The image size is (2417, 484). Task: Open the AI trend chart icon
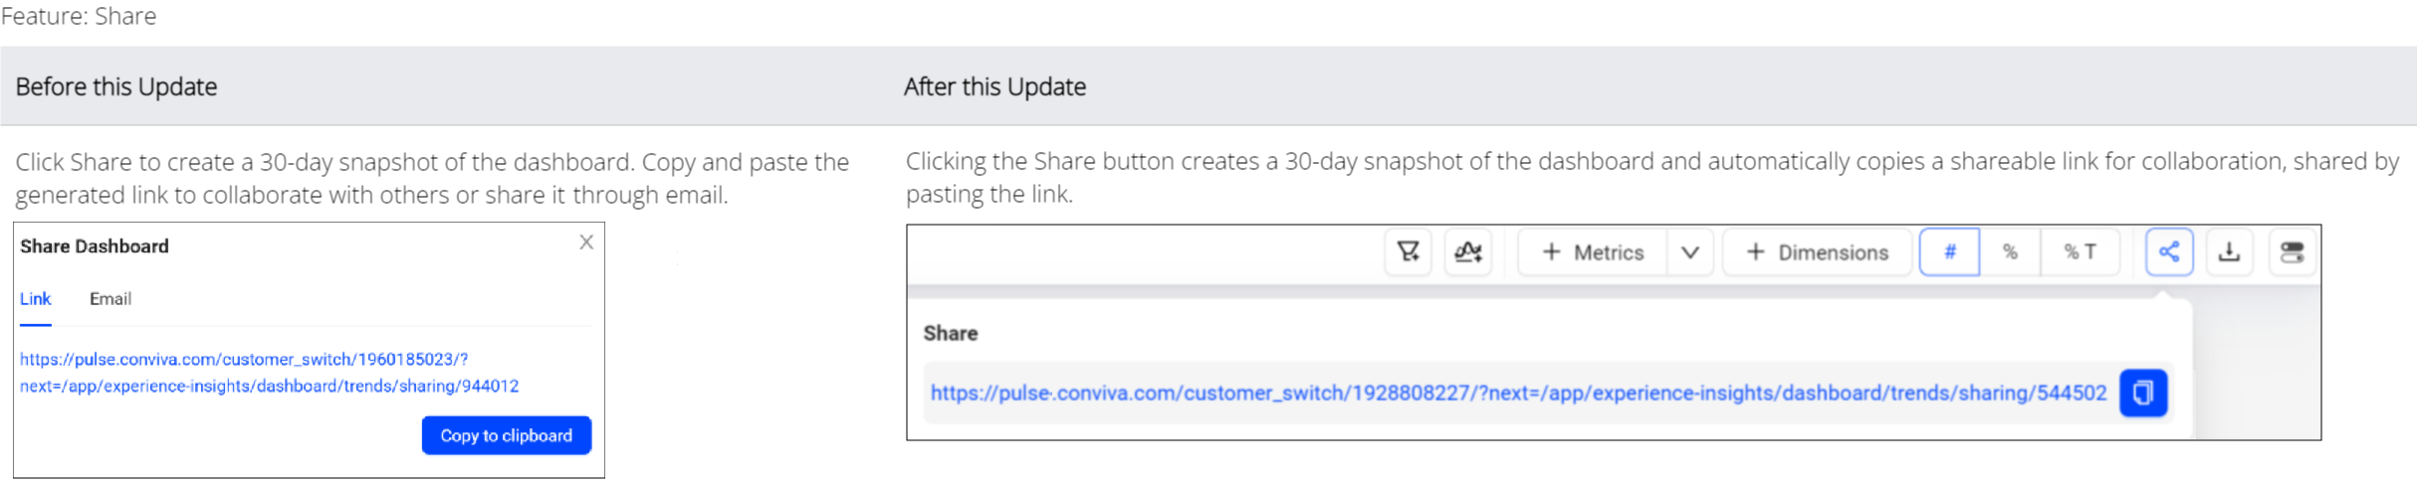(1467, 252)
